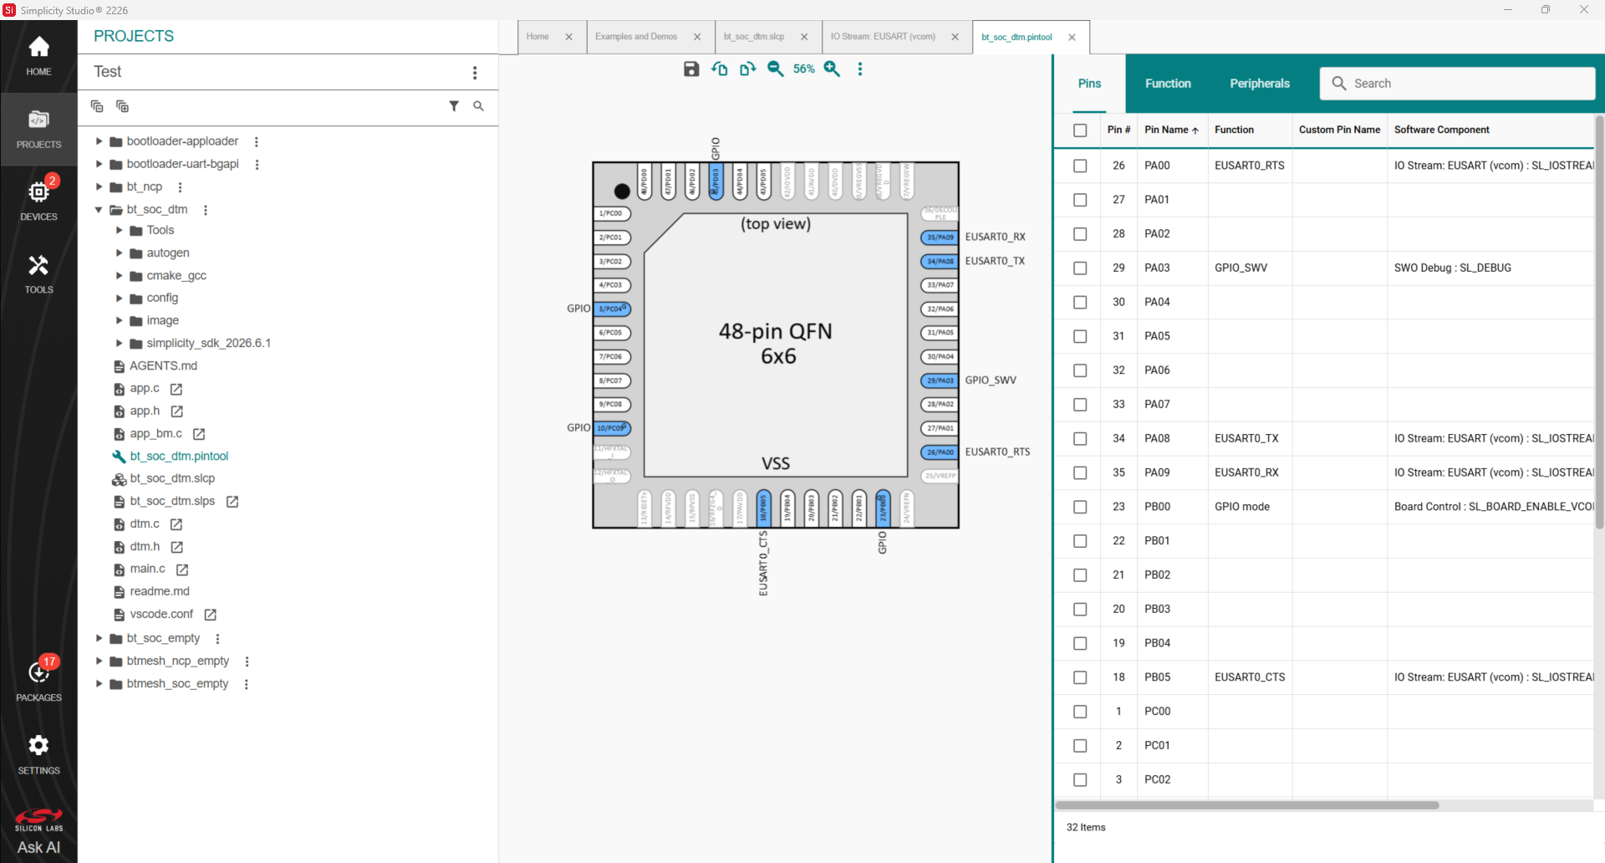Save the pin tool configuration
Screen dimensions: 1605x863
(x=691, y=69)
